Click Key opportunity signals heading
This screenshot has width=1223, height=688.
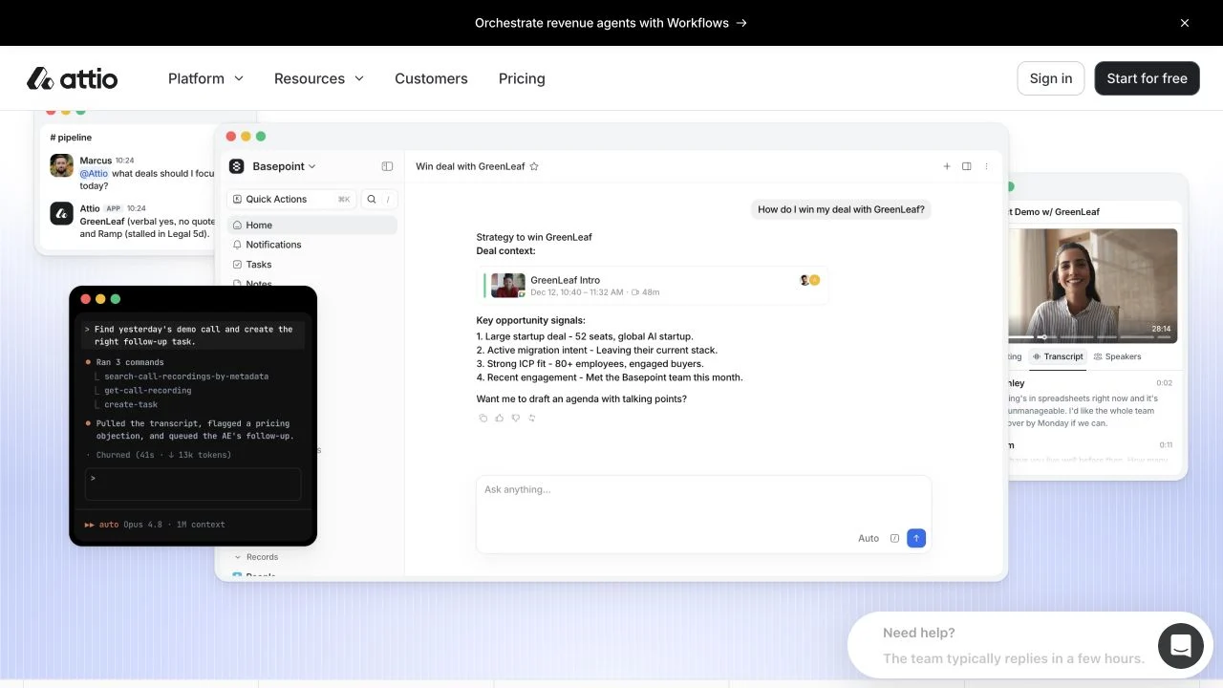click(x=531, y=320)
